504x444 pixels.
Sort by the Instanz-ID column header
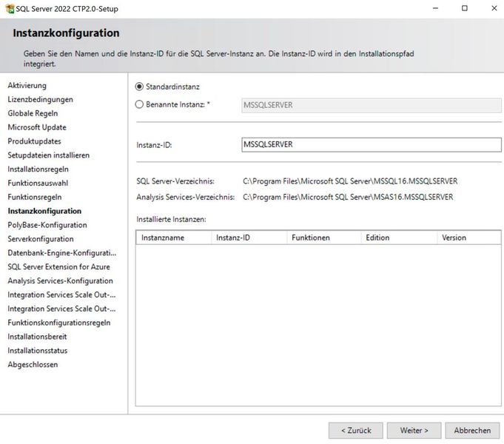pos(249,238)
